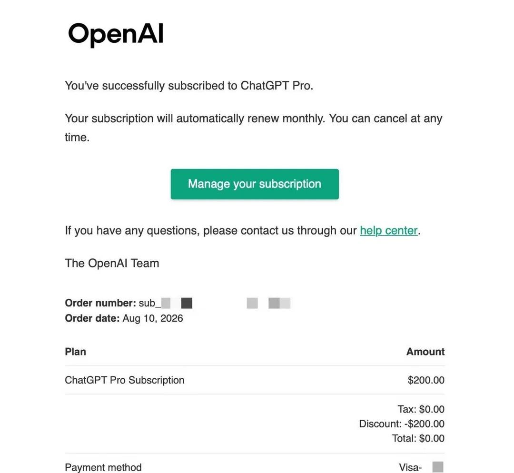This screenshot has width=514, height=473.
Task: Open the help center link
Action: pyautogui.click(x=388, y=230)
